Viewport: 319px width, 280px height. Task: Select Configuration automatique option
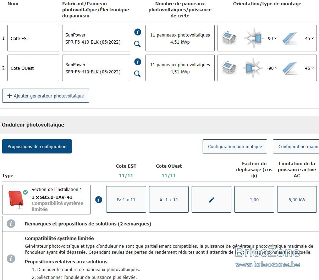point(235,146)
